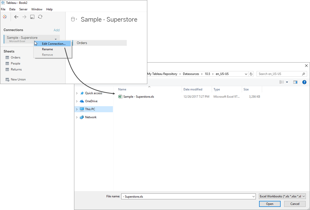Image resolution: width=310 pixels, height=210 pixels.
Task: Cancel the file dialog
Action: pos(295,204)
